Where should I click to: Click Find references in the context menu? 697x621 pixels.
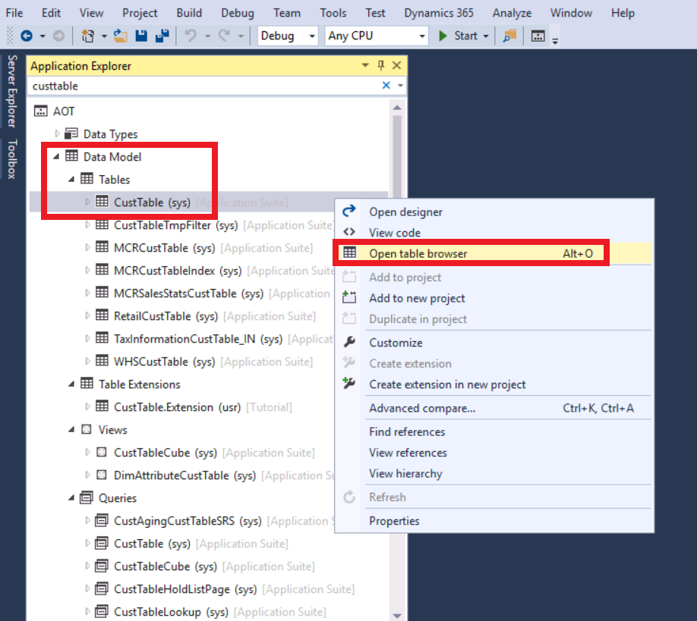[407, 431]
